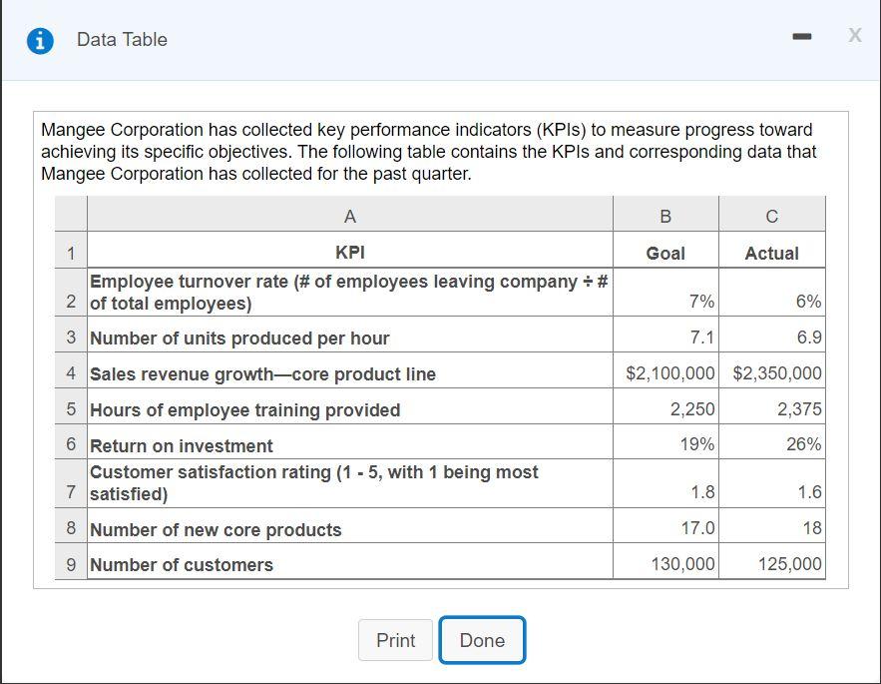Click the Done button
881x684 pixels.
[x=482, y=640]
